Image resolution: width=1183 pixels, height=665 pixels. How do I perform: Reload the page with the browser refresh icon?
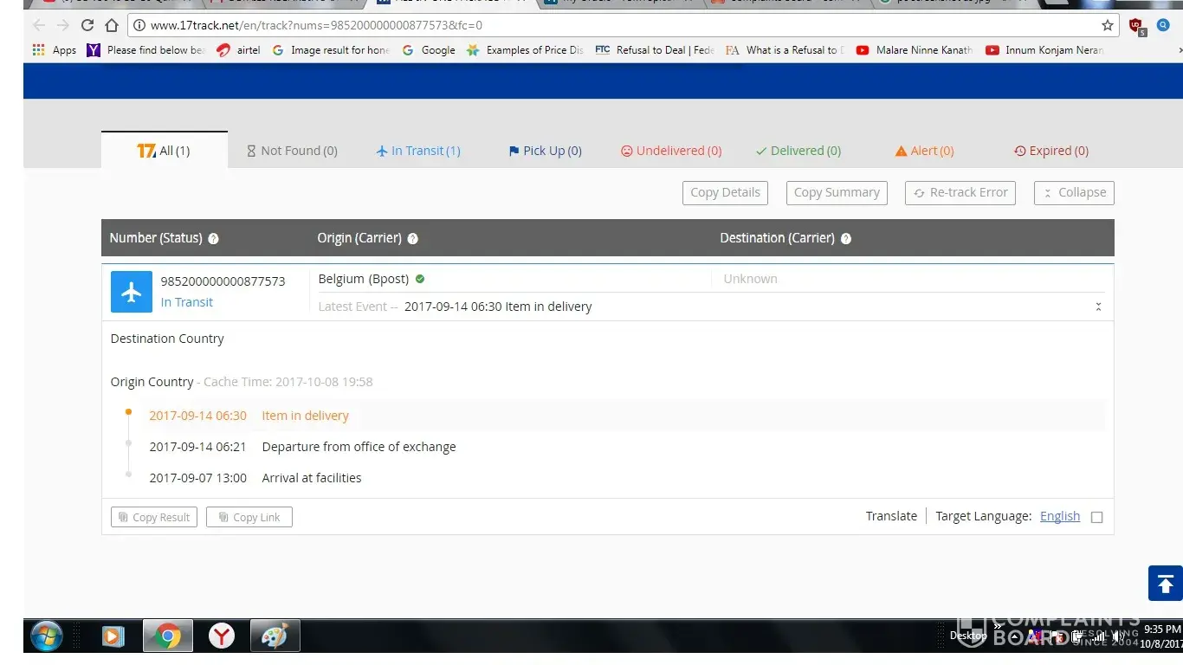click(x=87, y=25)
